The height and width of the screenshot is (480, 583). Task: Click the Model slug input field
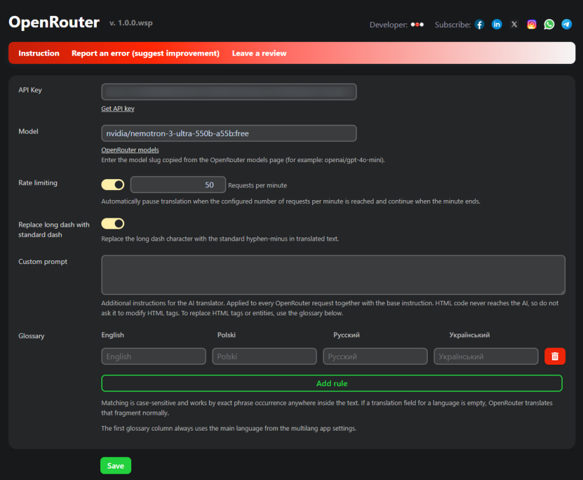(x=229, y=134)
